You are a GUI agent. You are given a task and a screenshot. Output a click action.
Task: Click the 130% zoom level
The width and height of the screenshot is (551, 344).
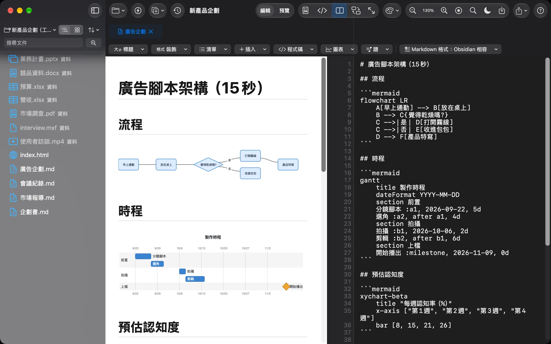[x=428, y=10]
